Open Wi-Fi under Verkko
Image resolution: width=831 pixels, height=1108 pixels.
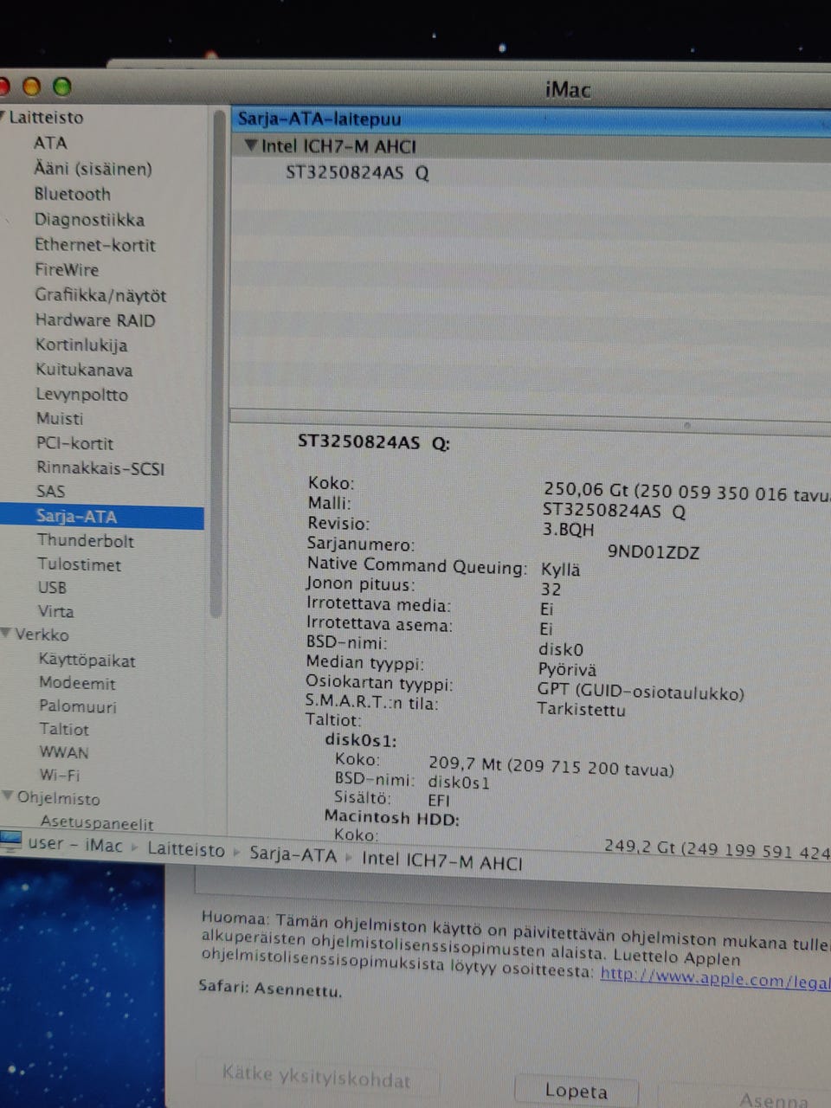click(x=60, y=775)
